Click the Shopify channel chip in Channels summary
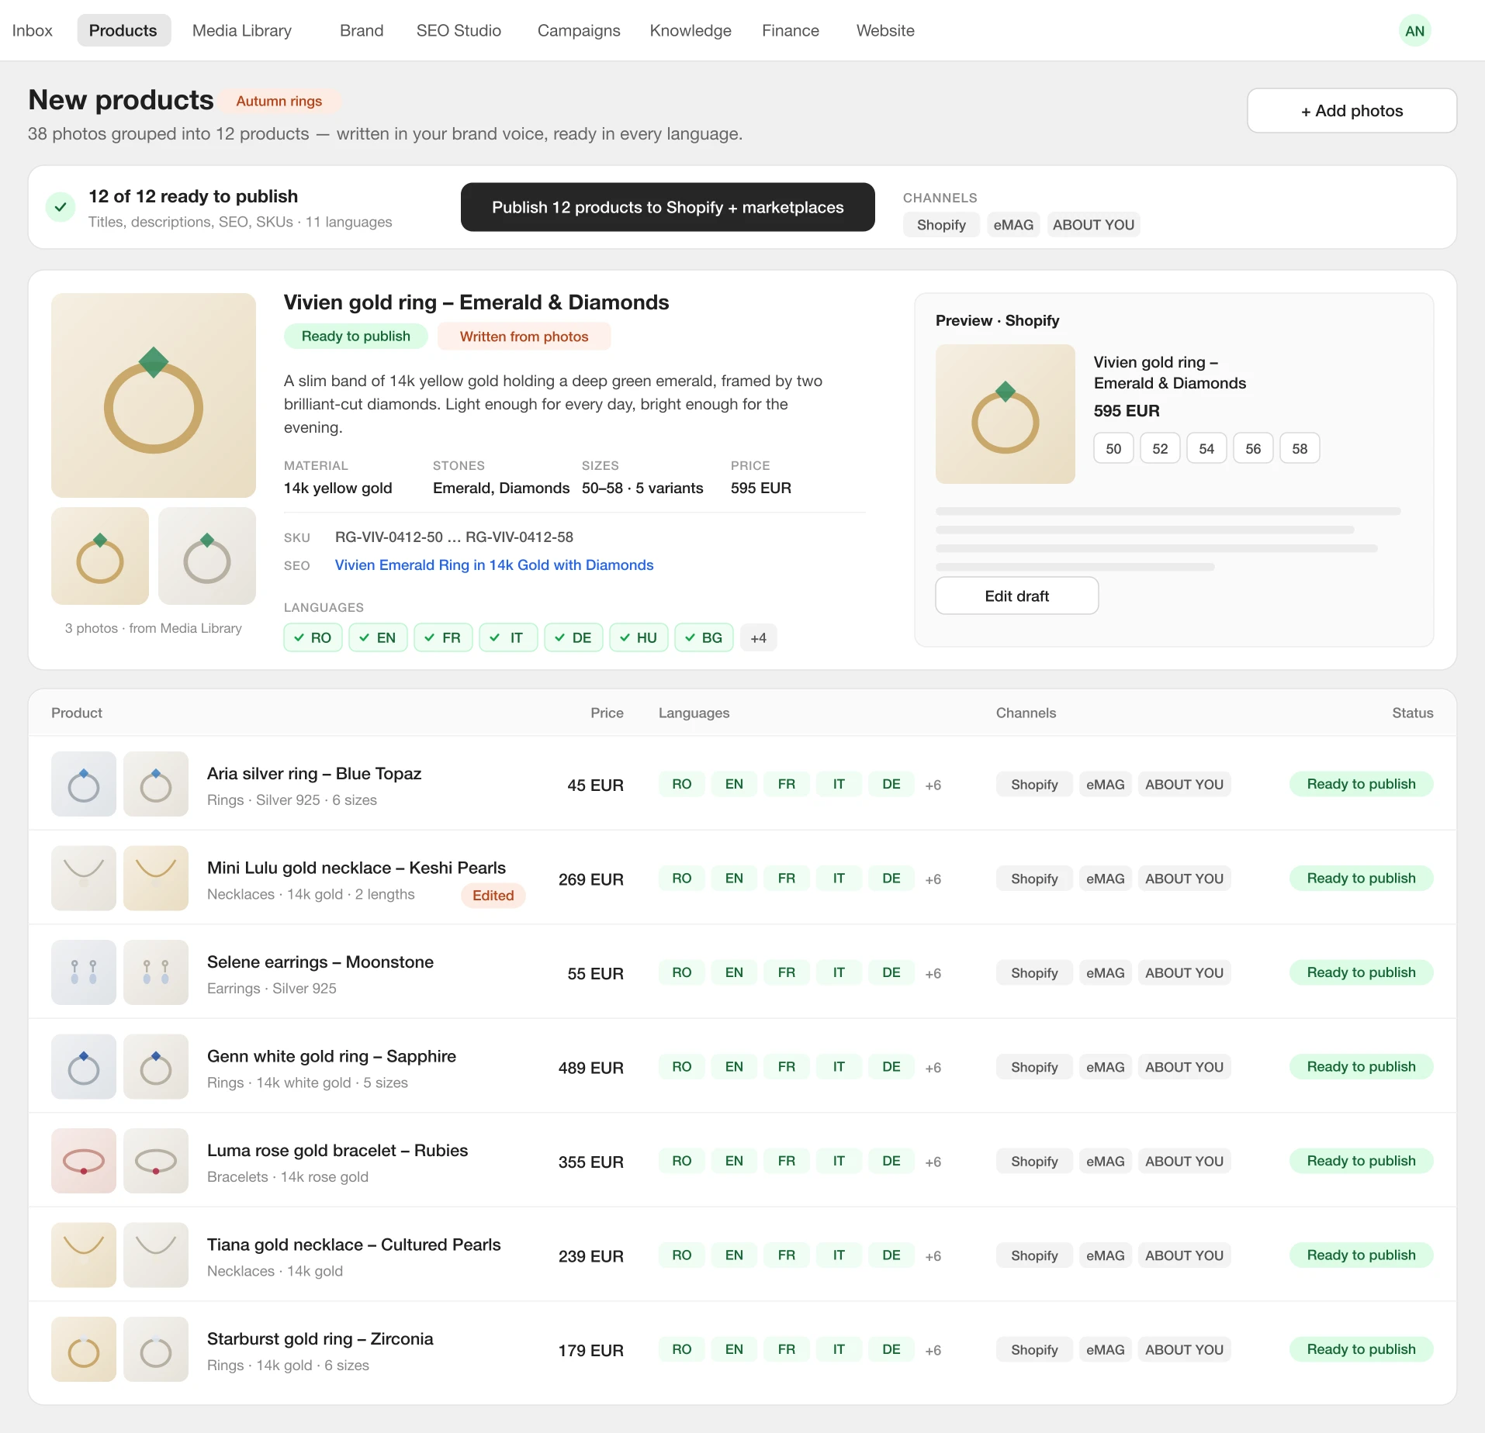This screenshot has width=1485, height=1433. click(941, 225)
